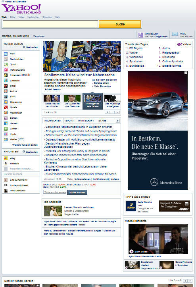Select the Bilder search tab
The width and height of the screenshot is (196, 287).
(13, 17)
